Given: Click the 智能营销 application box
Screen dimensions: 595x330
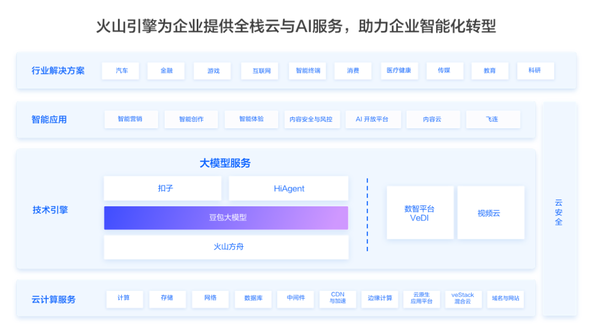Looking at the screenshot, I should [131, 119].
